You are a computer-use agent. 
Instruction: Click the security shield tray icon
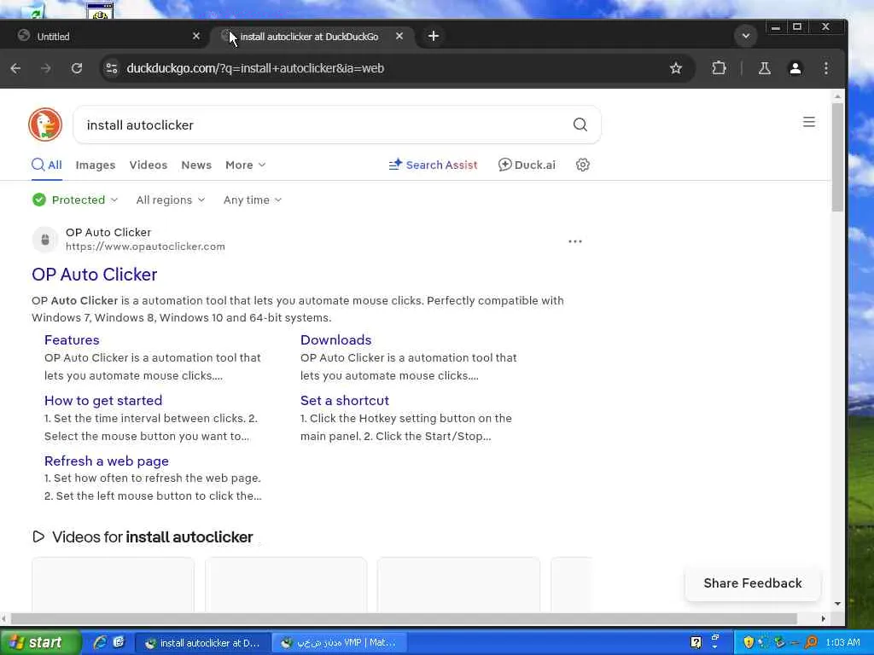coord(748,642)
